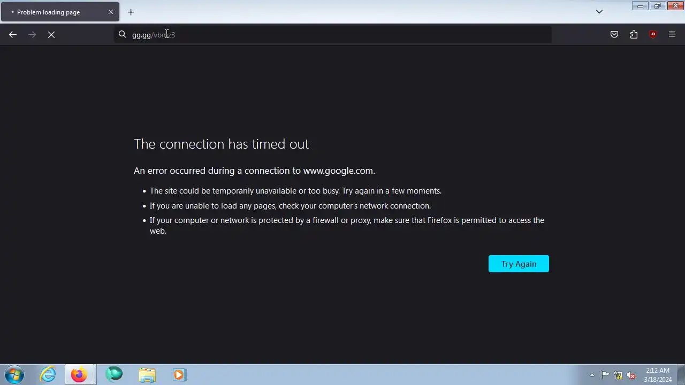This screenshot has width=685, height=385.
Task: Minimize the Firefox window
Action: pyautogui.click(x=640, y=5)
